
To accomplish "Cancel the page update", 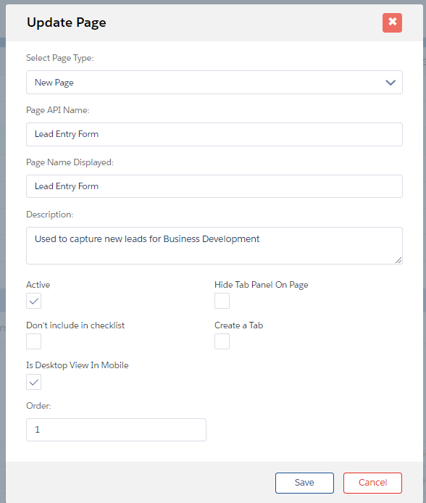I will [x=372, y=483].
